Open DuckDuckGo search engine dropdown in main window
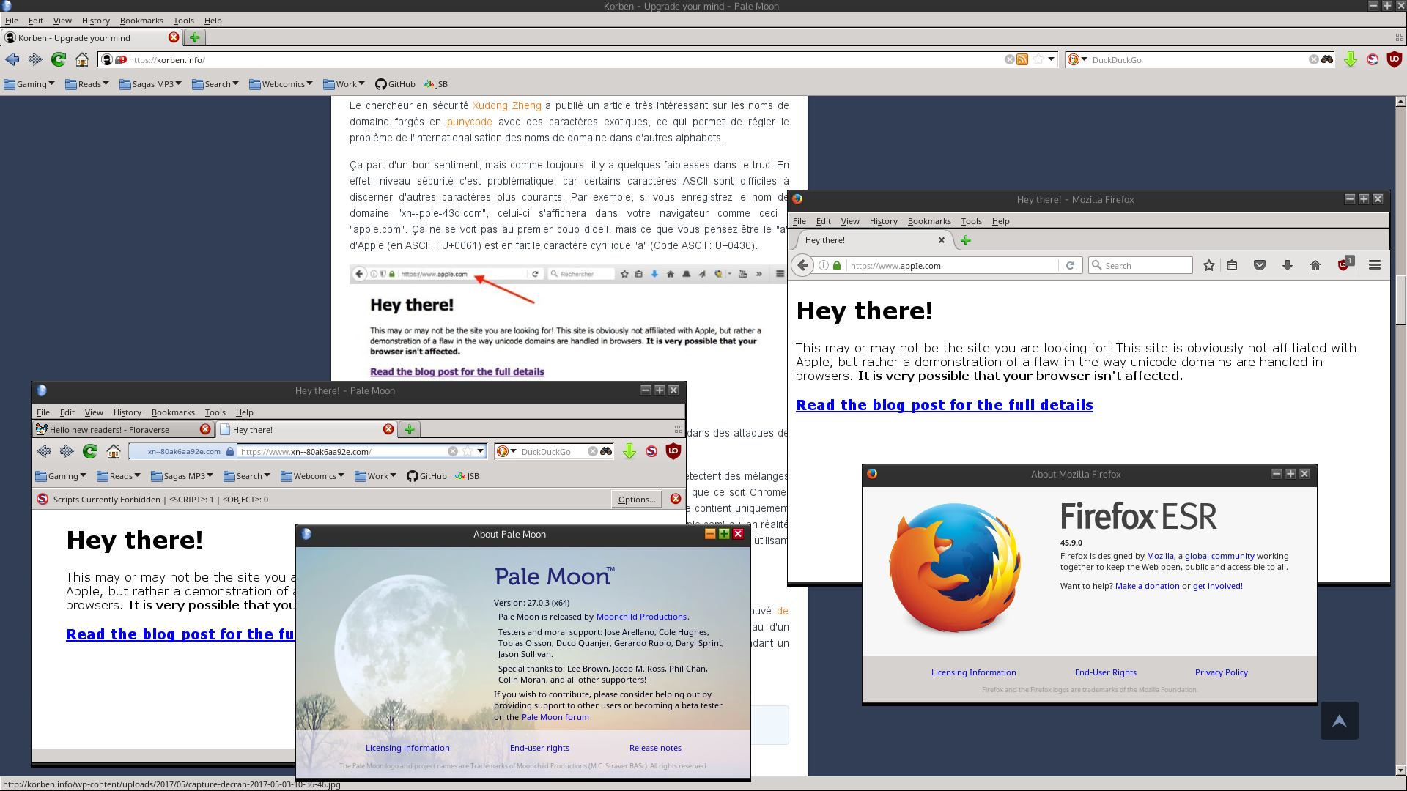 point(1077,59)
